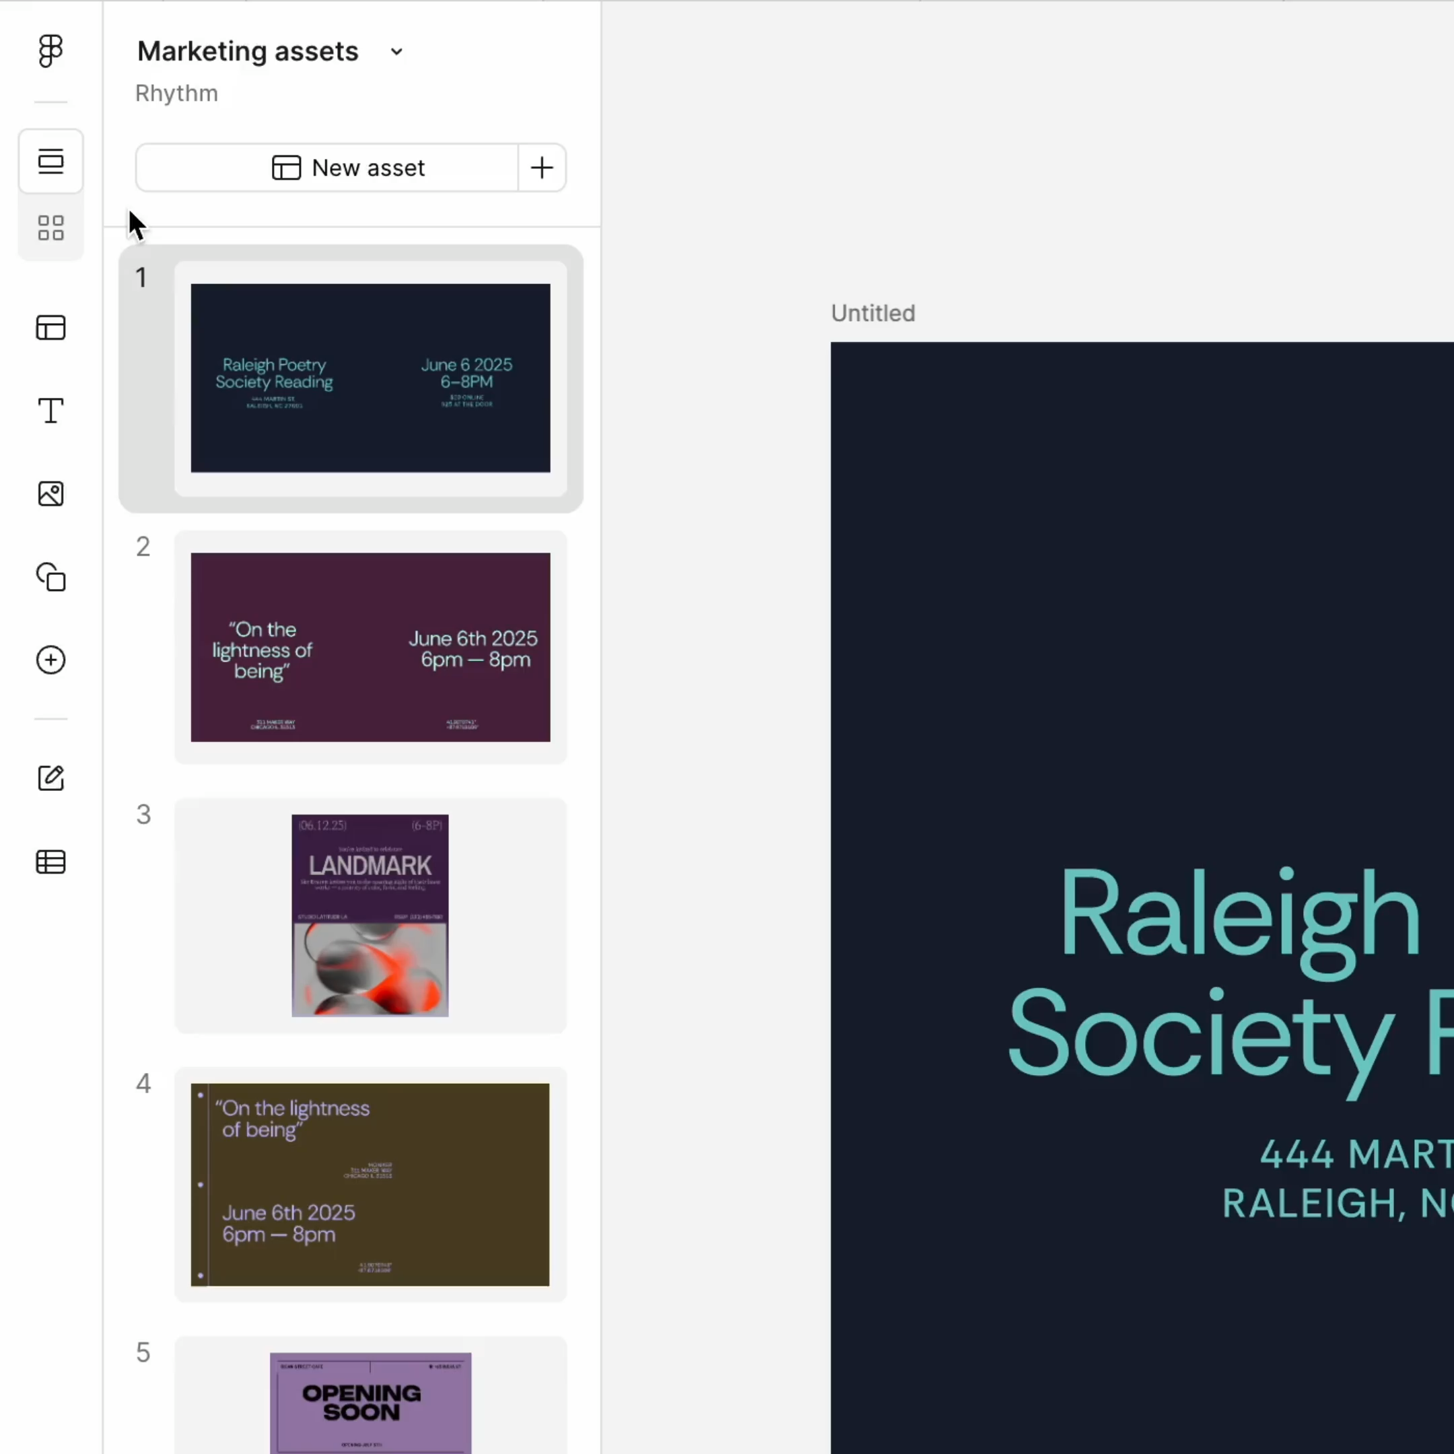
Task: Open the pencil edit tool
Action: coord(50,778)
